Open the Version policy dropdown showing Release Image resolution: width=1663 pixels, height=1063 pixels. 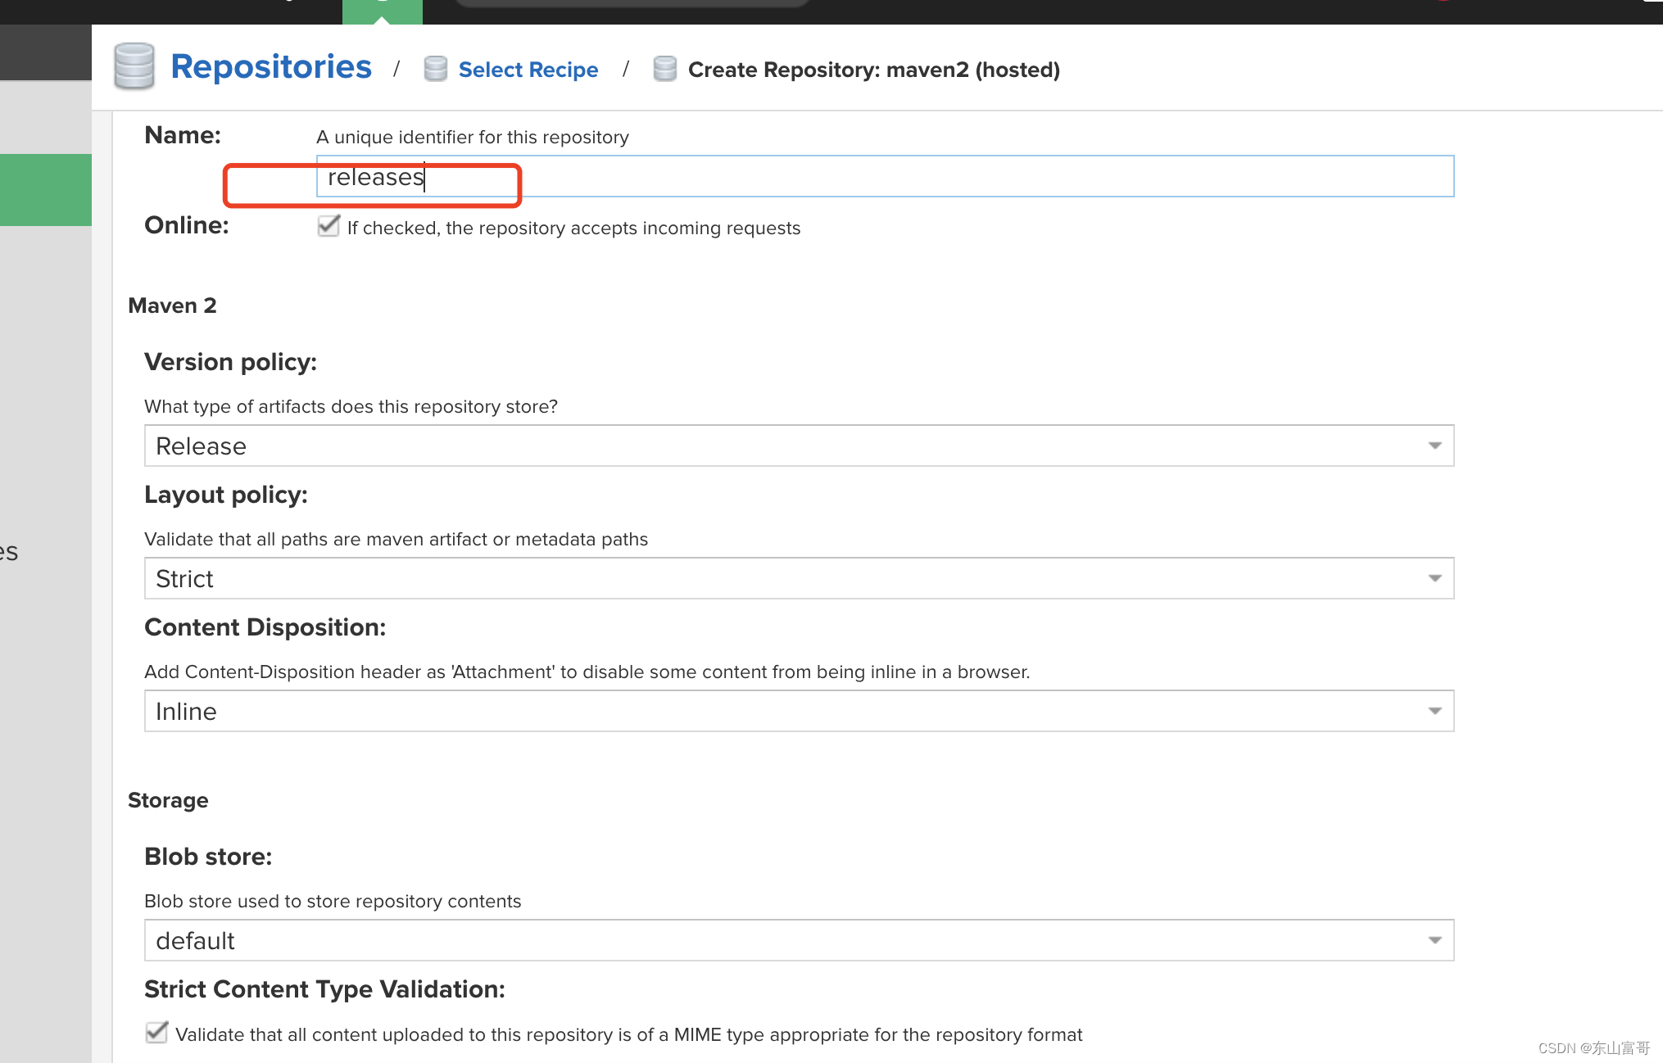[799, 446]
